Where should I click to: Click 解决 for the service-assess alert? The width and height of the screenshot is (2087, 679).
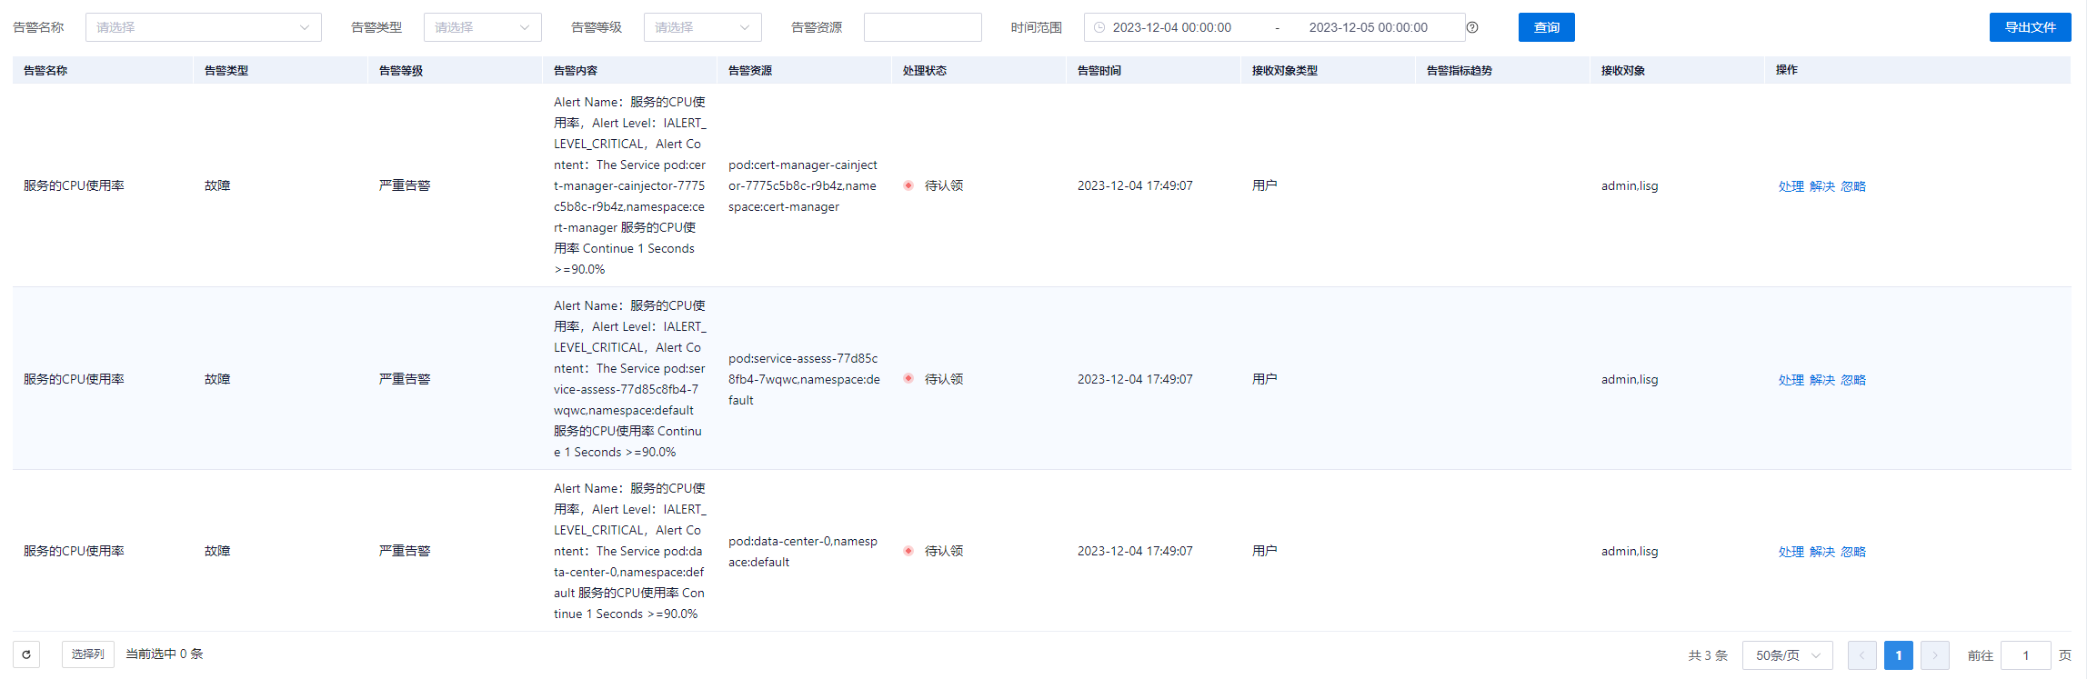[x=1821, y=380]
